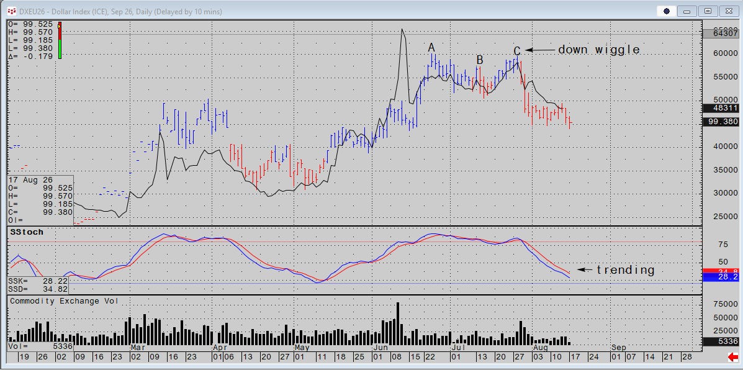Click the L= 99.380 last price readout
Image resolution: width=743 pixels, height=370 pixels.
click(30, 48)
